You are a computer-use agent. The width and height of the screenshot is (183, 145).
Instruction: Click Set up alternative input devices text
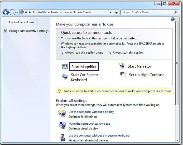coord(88,140)
